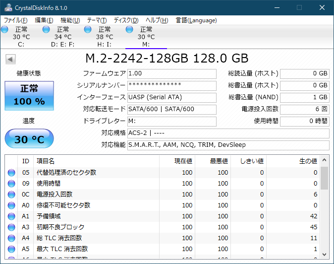Click raw value 45 in A3 row
The image size is (334, 264).
[x=314, y=227]
